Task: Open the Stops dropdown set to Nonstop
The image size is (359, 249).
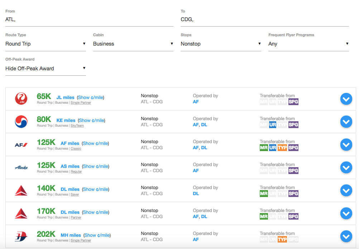Action: tap(221, 44)
